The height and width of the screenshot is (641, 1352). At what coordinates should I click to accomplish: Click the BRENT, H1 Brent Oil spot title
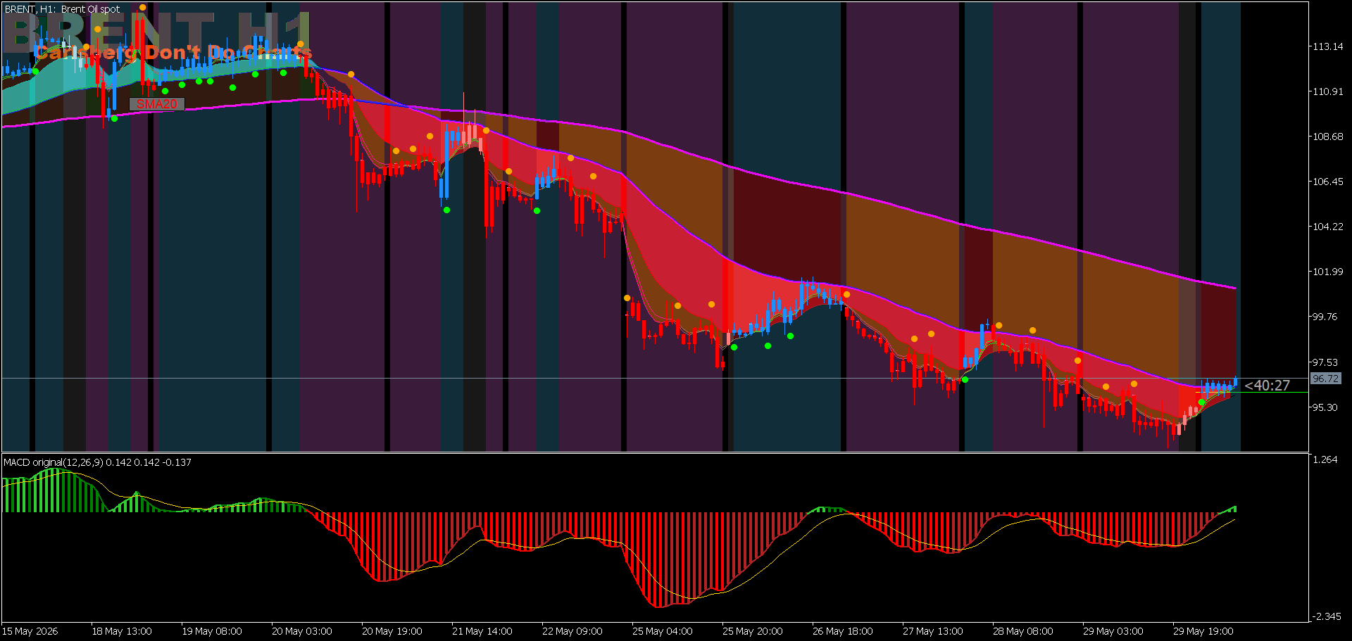pyautogui.click(x=62, y=9)
